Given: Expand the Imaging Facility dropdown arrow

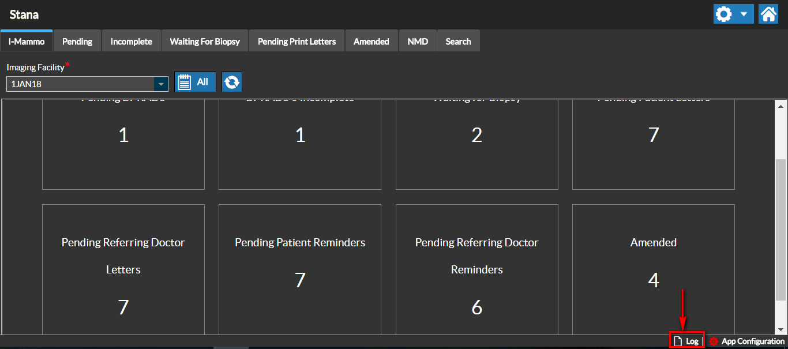Looking at the screenshot, I should coord(160,84).
